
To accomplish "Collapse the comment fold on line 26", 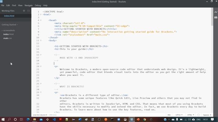I will pyautogui.click(x=41, y=84).
